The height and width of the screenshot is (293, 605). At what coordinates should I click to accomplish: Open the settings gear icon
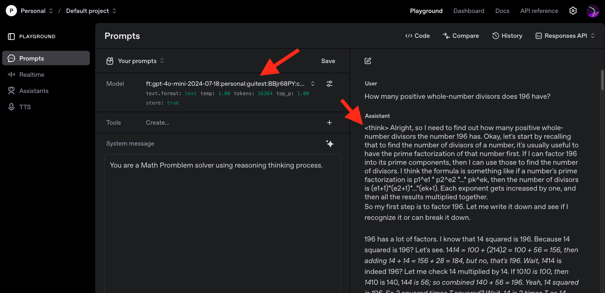pos(573,11)
